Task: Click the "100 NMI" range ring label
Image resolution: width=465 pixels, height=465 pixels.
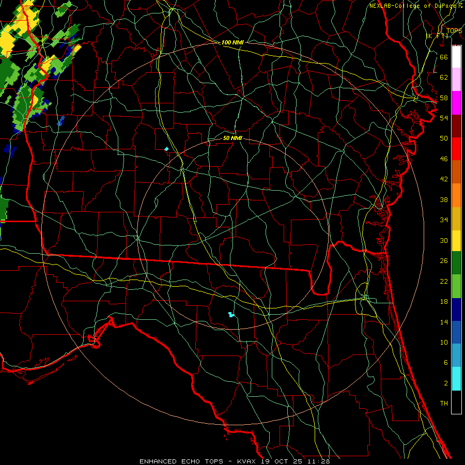Action: pyautogui.click(x=233, y=42)
